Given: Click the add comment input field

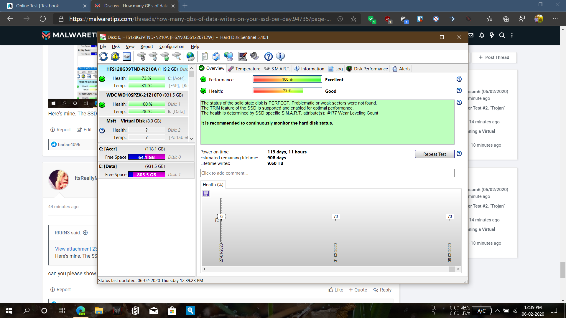Looking at the screenshot, I should point(327,173).
